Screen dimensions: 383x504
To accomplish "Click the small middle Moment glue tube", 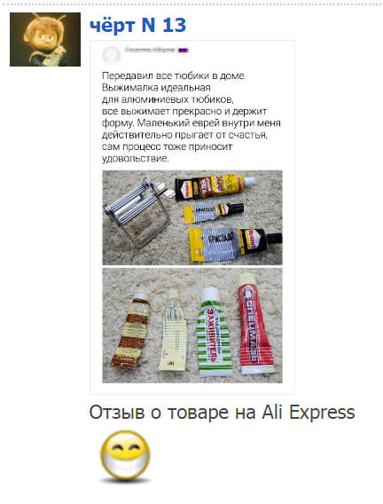I will pyautogui.click(x=213, y=211).
